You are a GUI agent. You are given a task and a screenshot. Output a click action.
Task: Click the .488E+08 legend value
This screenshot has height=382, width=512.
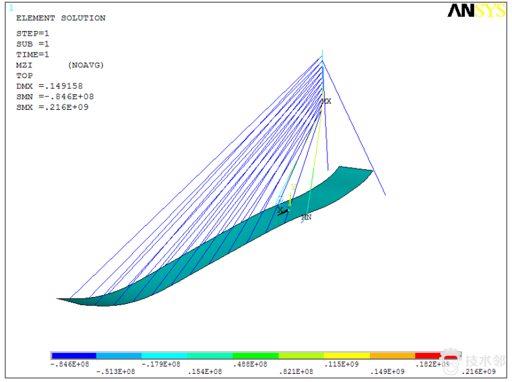[x=249, y=364]
